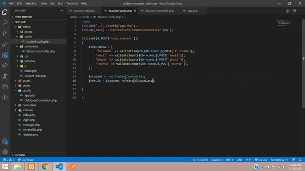The width and height of the screenshot is (305, 171).
Task: Change encoding via UTF-8 status item
Action: (229, 160)
